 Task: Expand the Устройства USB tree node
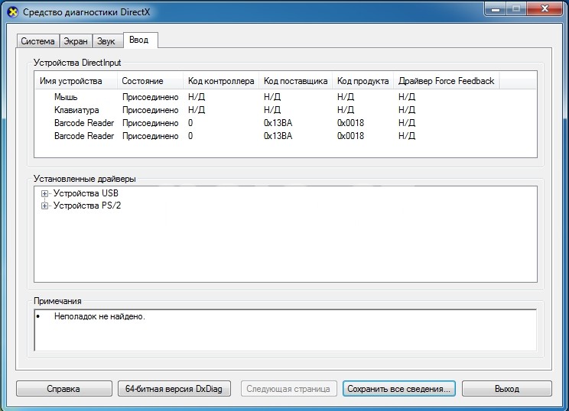[x=45, y=193]
